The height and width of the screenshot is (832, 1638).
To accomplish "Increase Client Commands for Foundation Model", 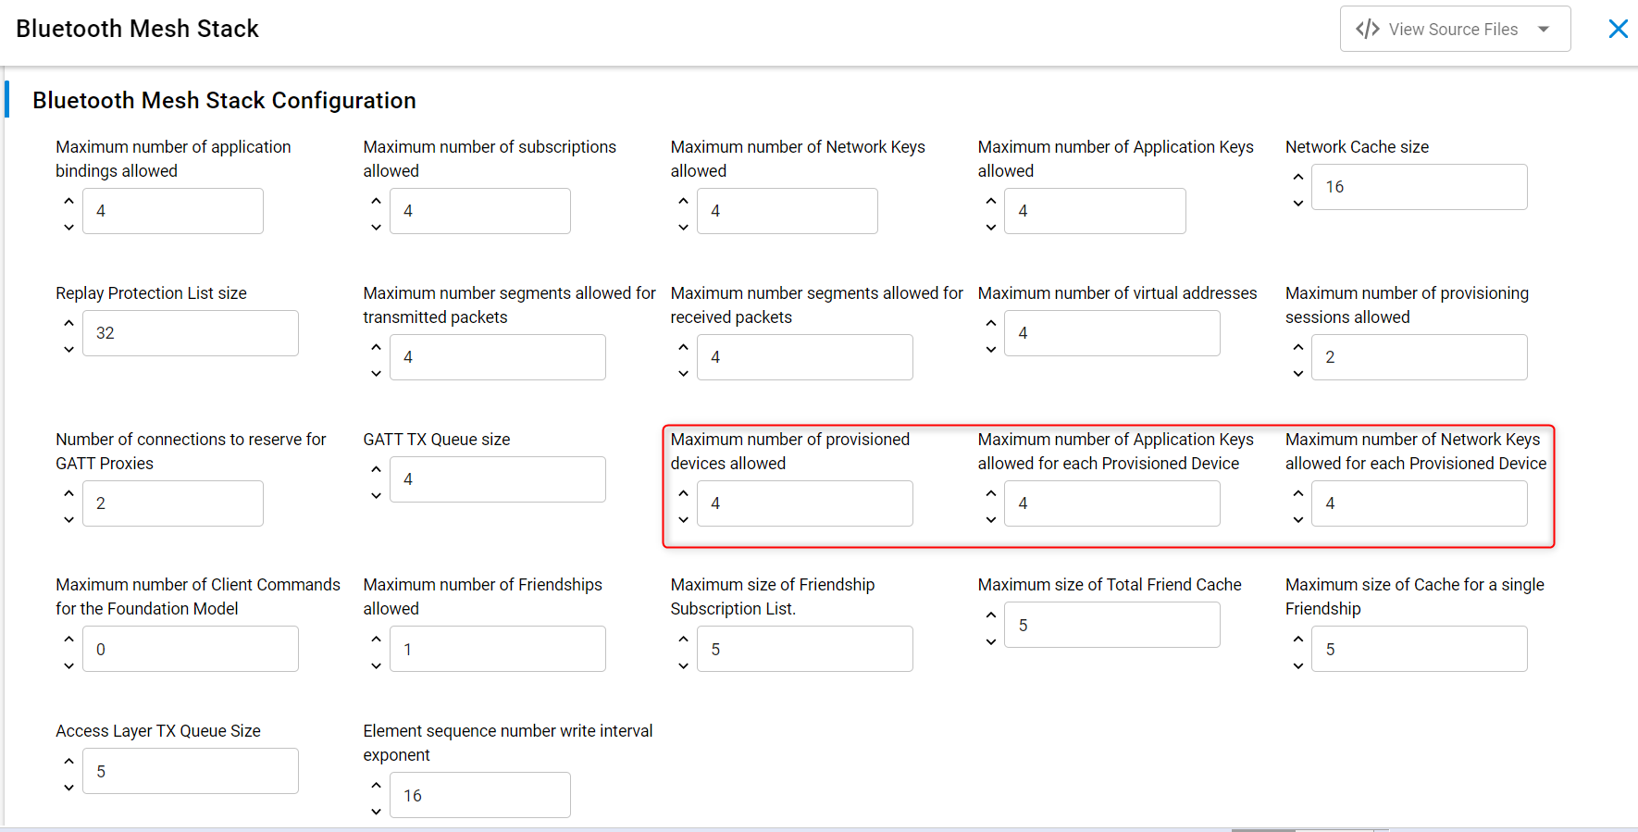I will coord(68,638).
